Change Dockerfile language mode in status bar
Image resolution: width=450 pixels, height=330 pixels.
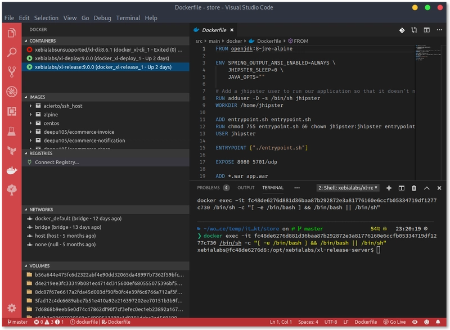366,322
